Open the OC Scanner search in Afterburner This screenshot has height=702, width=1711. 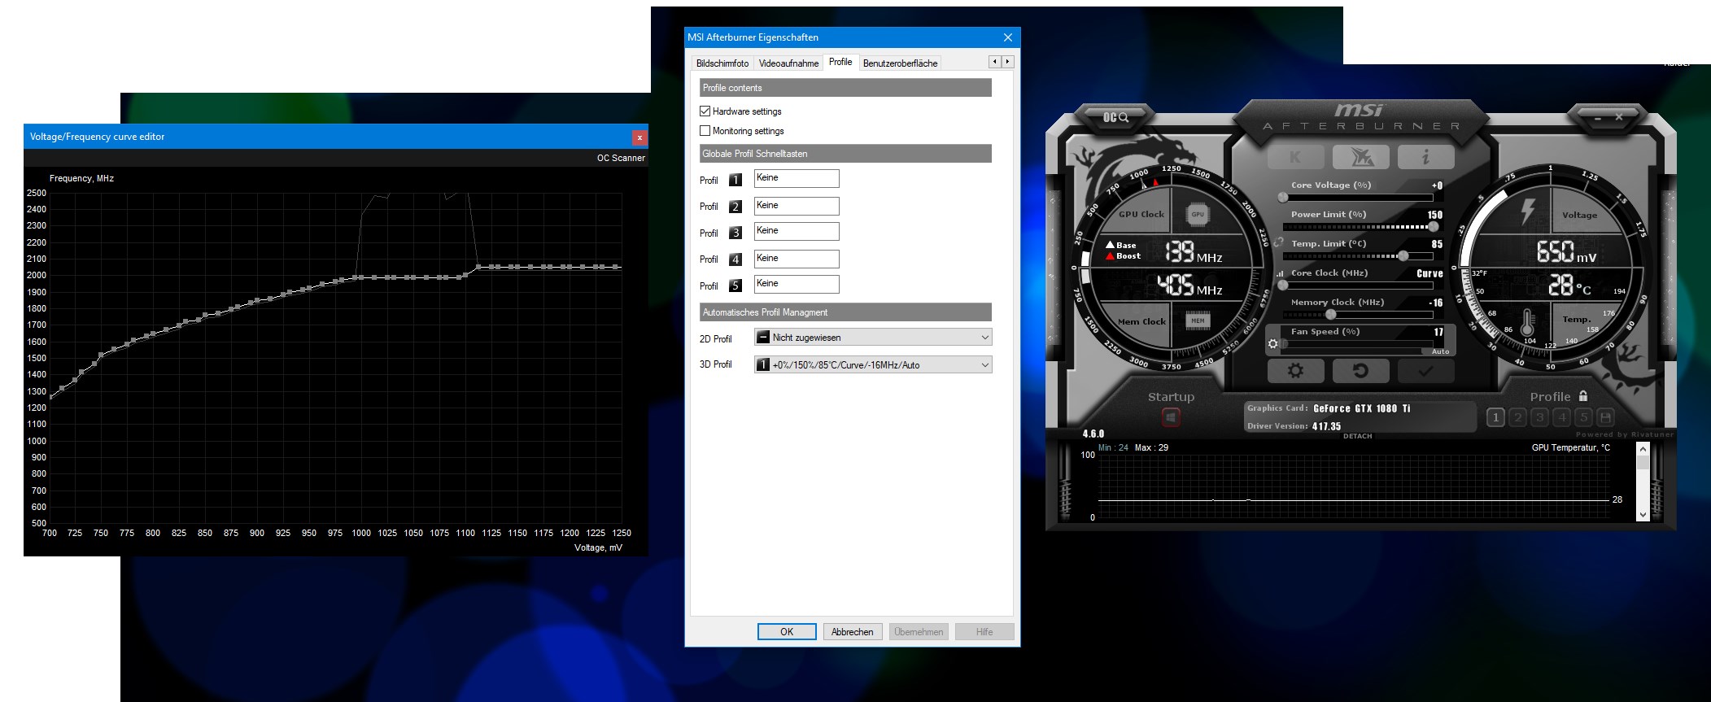point(1115,118)
